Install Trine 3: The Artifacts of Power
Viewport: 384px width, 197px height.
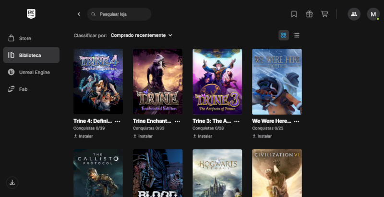(x=203, y=136)
